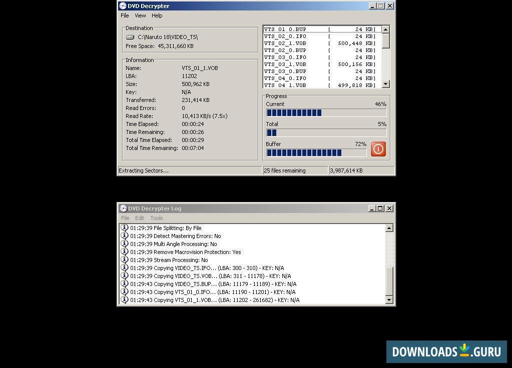
Task: Click log window scrollbar down arrow
Action: pos(389,300)
